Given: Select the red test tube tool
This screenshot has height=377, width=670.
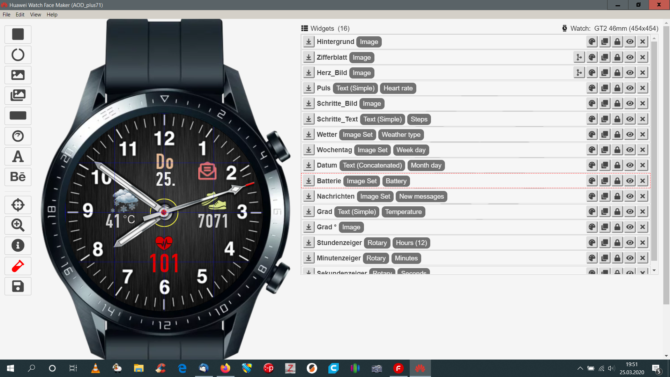Looking at the screenshot, I should (x=18, y=266).
